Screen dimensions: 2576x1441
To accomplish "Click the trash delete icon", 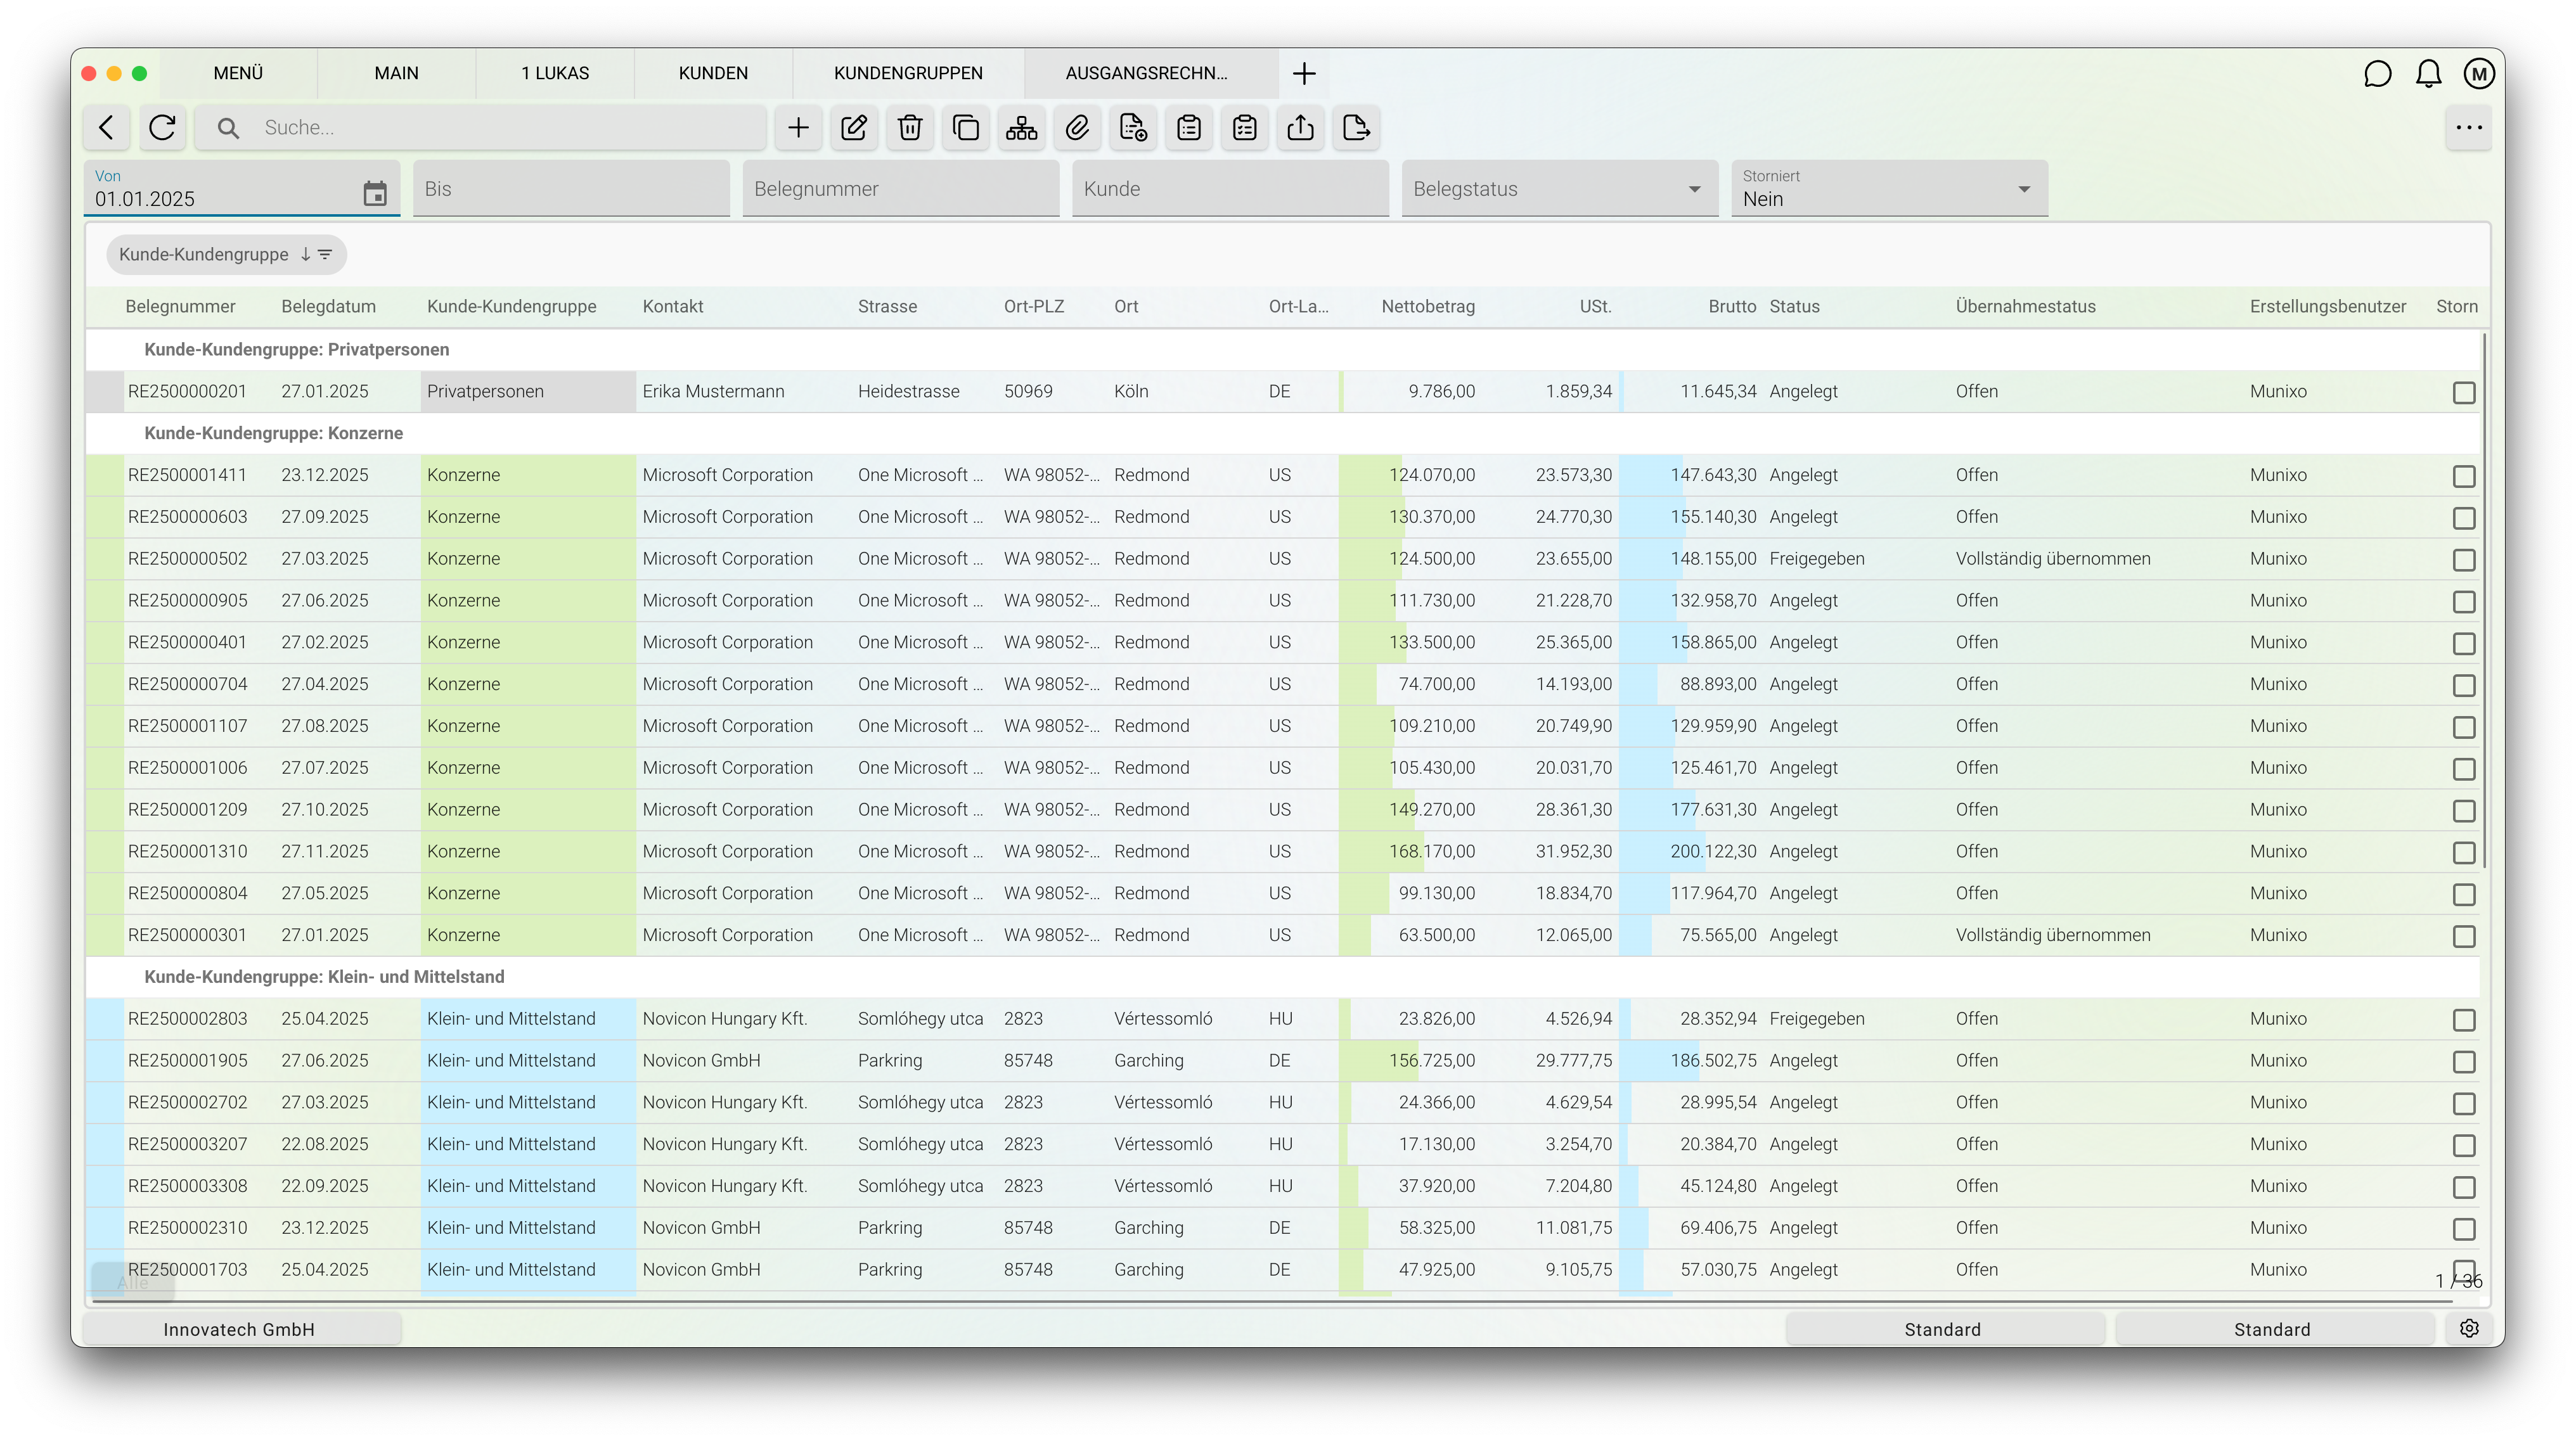I will click(x=910, y=128).
